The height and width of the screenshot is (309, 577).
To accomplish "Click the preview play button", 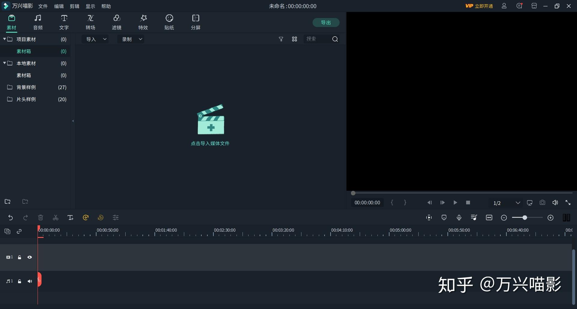I will 455,203.
